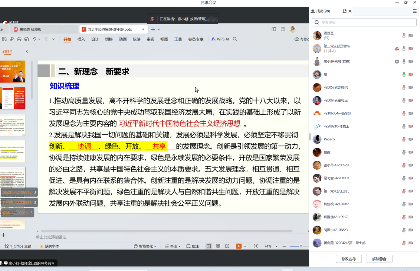Toggle microphone of 第二党支部郑雪梅
420x271 pixels.
[x=404, y=49]
